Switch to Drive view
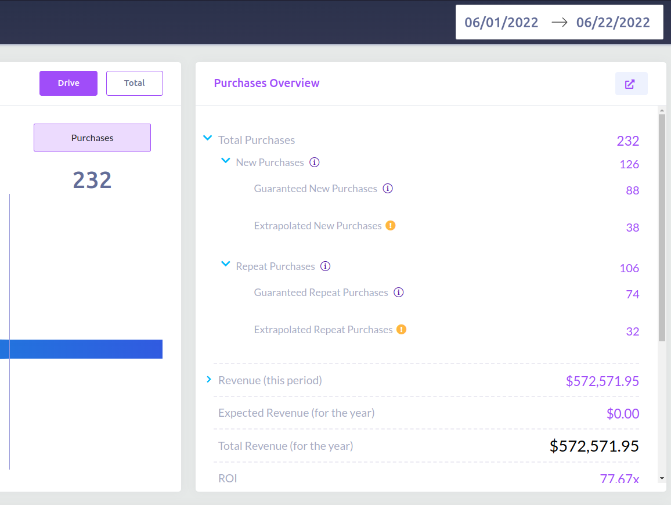Image resolution: width=671 pixels, height=505 pixels. click(68, 83)
